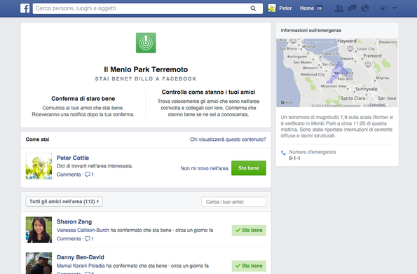Open the Danny Ben-David name link
The width and height of the screenshot is (417, 274).
pyautogui.click(x=81, y=257)
